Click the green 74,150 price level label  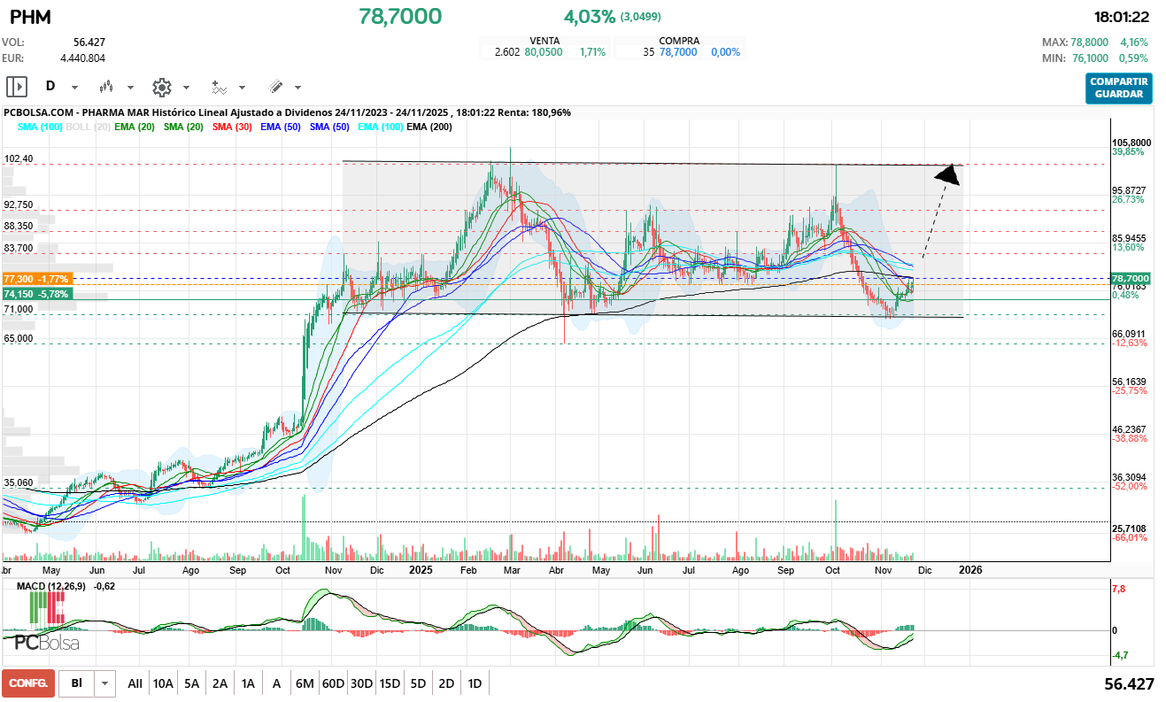[x=36, y=293]
